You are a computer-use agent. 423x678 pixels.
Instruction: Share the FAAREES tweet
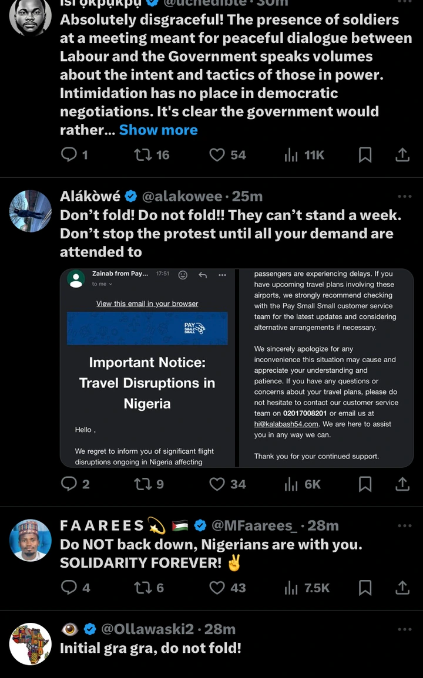pos(402,588)
